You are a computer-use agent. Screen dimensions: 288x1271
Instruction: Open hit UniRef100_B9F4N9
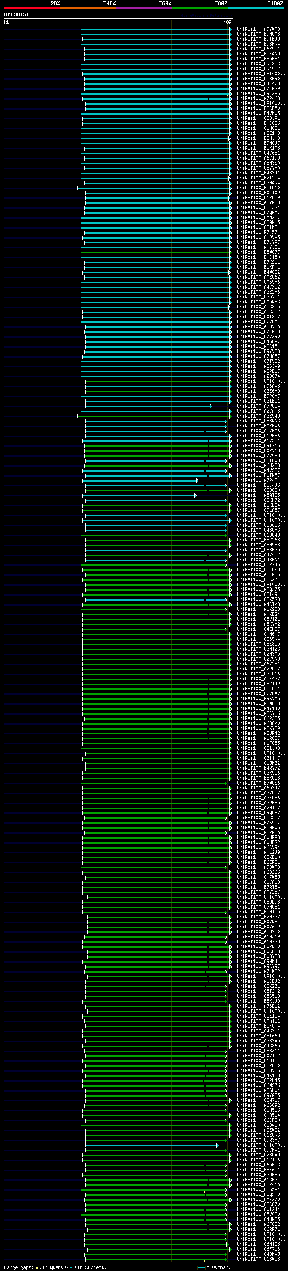coord(258,54)
